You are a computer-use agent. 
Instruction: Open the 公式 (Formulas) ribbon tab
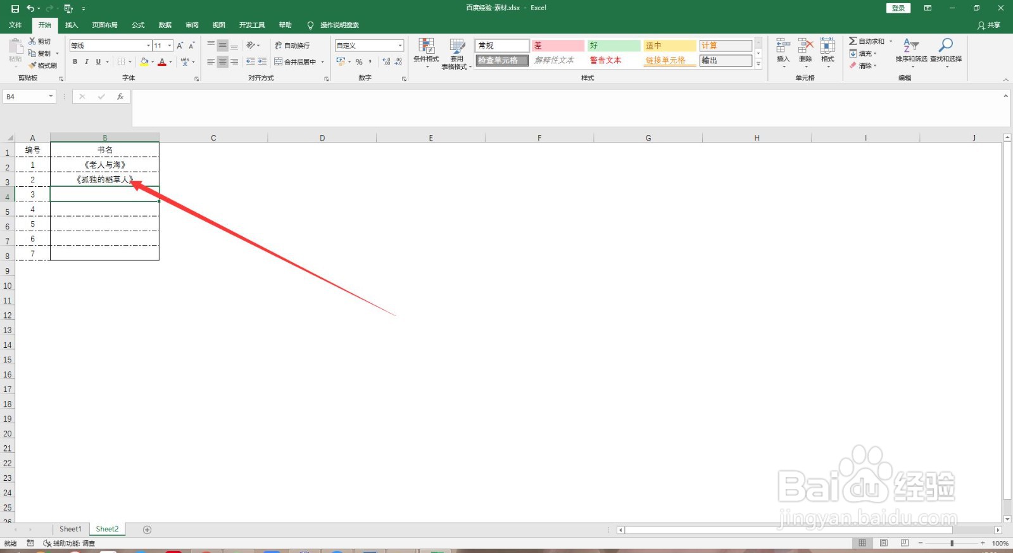pyautogui.click(x=138, y=25)
